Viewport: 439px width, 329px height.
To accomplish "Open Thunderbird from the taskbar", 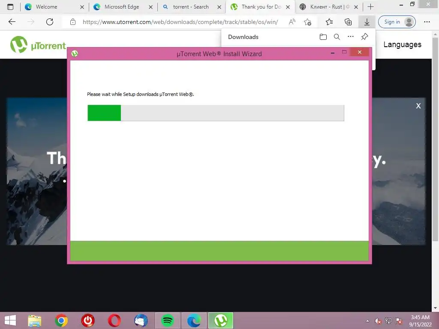I will [141, 320].
